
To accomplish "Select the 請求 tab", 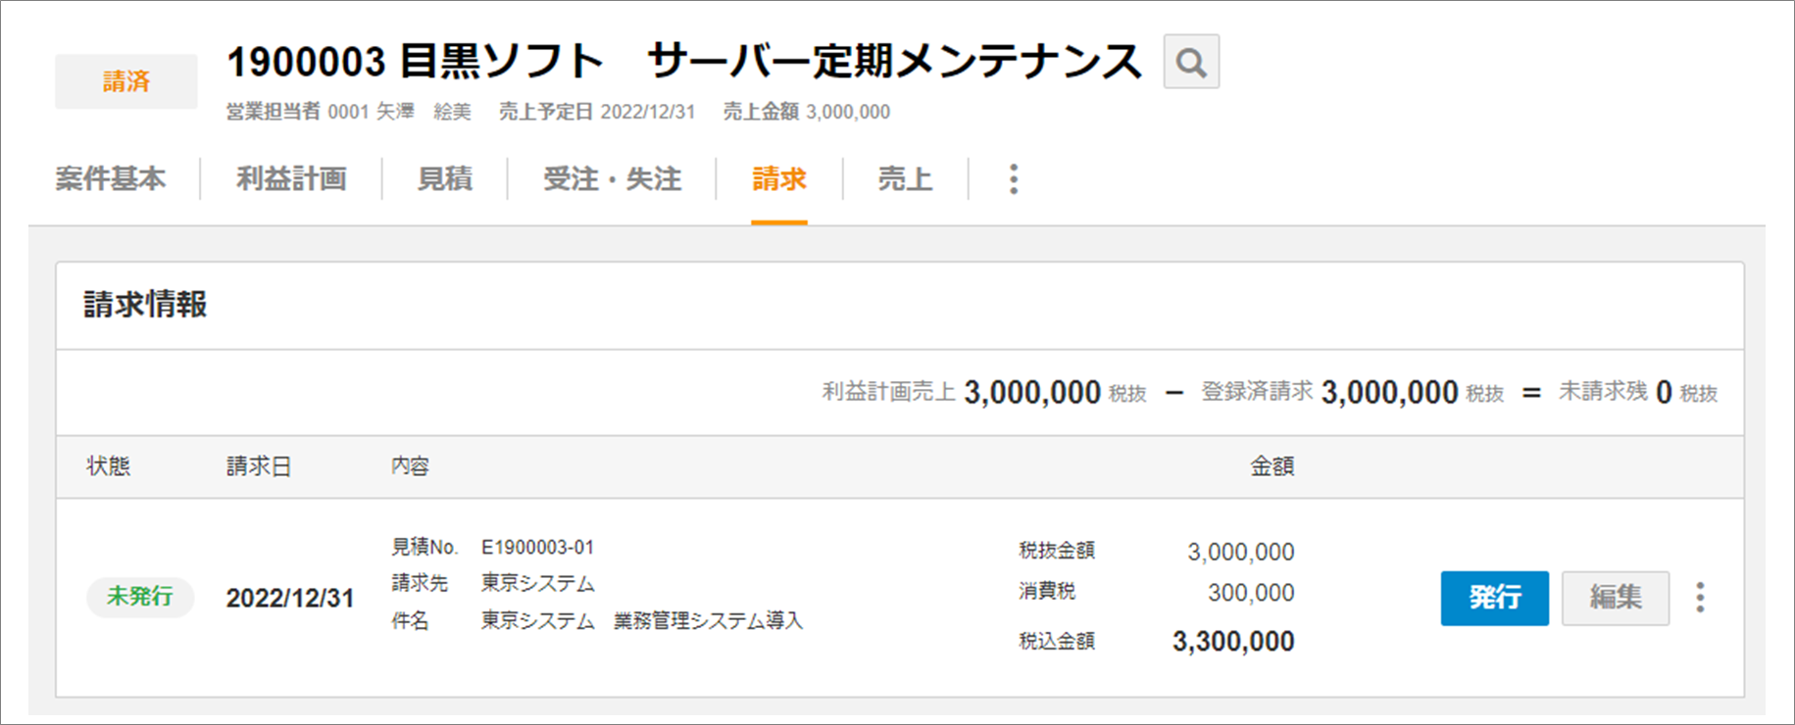I will tap(779, 179).
